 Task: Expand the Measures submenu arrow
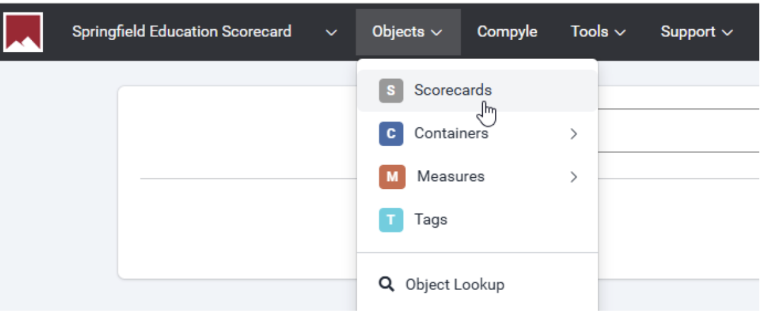[x=573, y=177]
